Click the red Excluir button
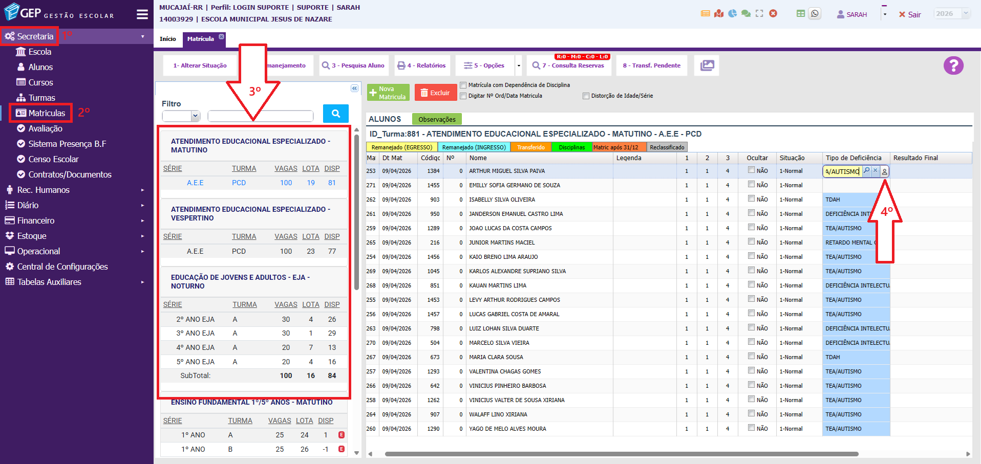 click(435, 93)
